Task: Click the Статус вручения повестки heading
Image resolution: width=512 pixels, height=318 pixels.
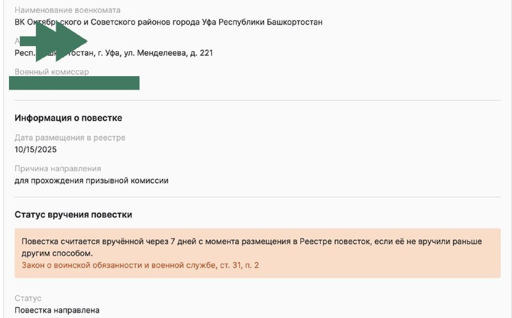Action: click(x=73, y=214)
